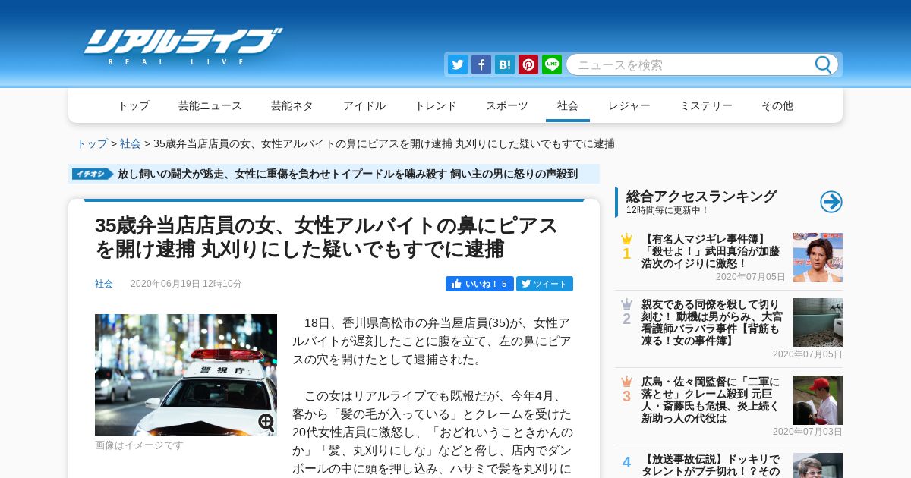Click the トップ breadcrumb link
This screenshot has height=478, width=911.
coord(92,143)
